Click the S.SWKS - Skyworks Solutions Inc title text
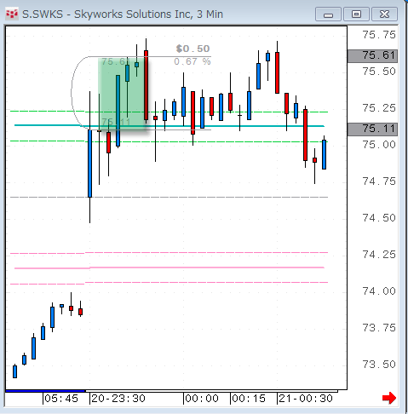This screenshot has width=408, height=414. 123,14
